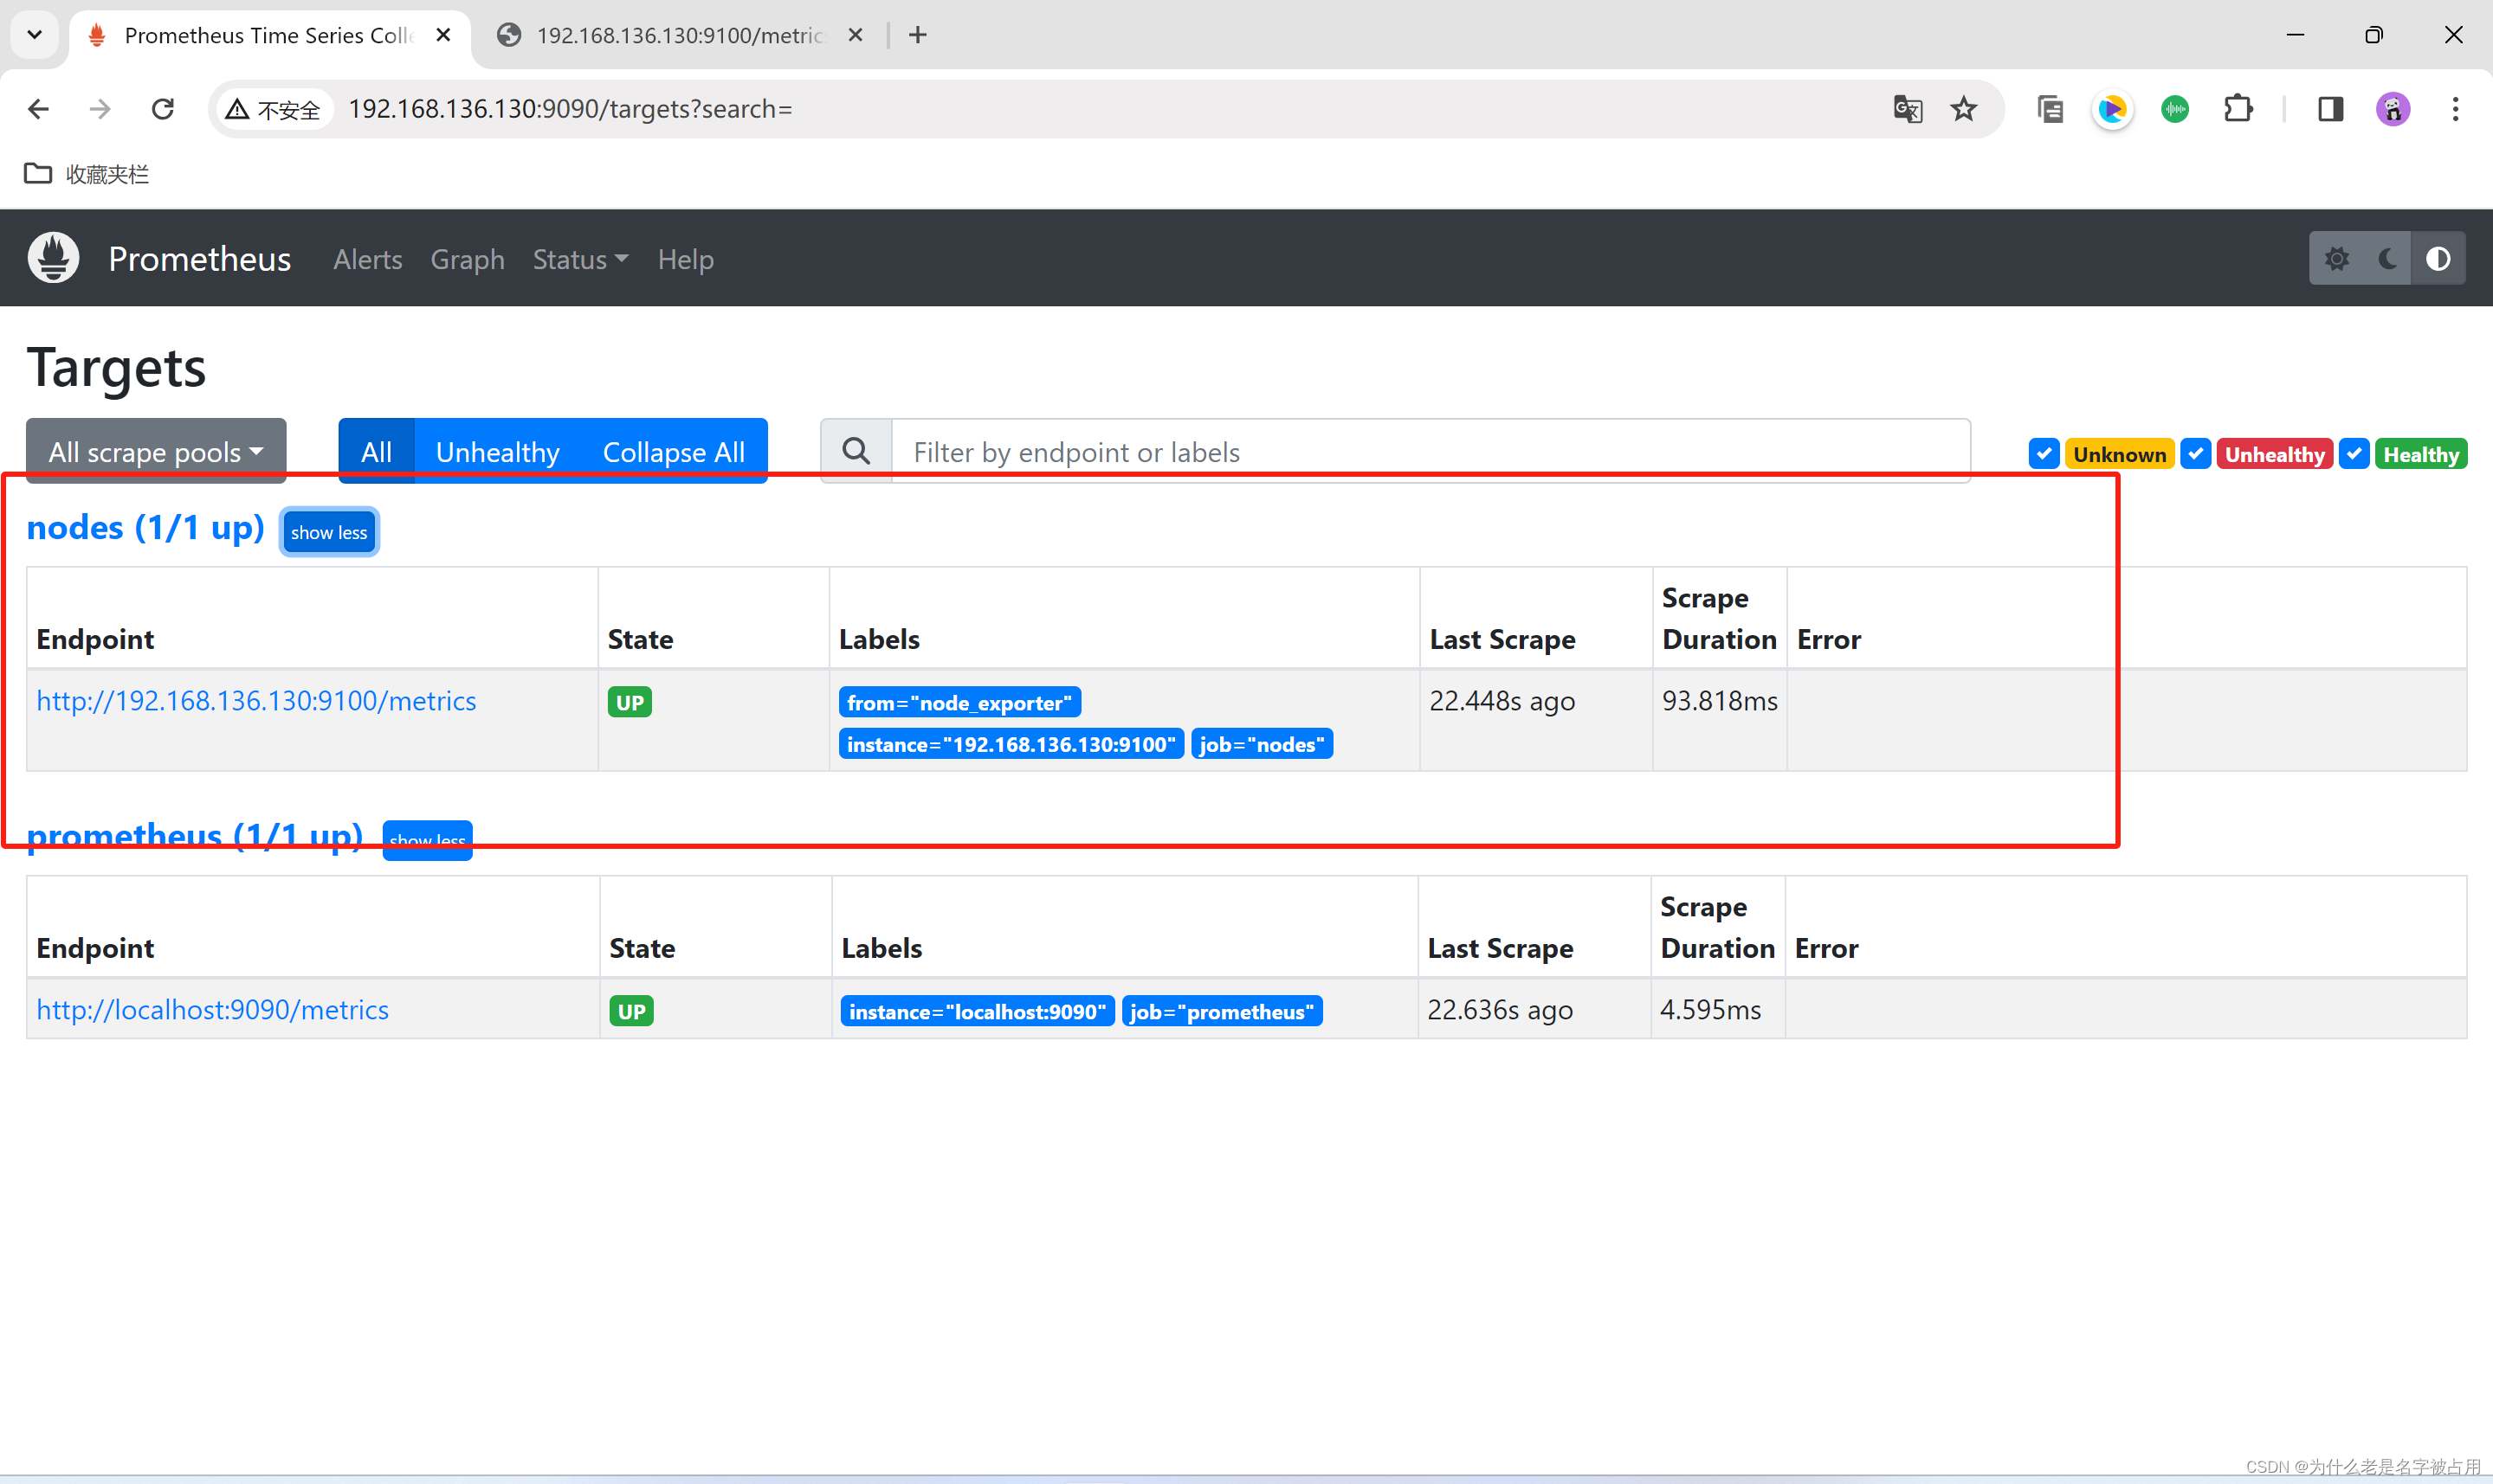Click the job="prometheus" label badge
Viewport: 2493px width, 1484px height.
[1222, 1011]
